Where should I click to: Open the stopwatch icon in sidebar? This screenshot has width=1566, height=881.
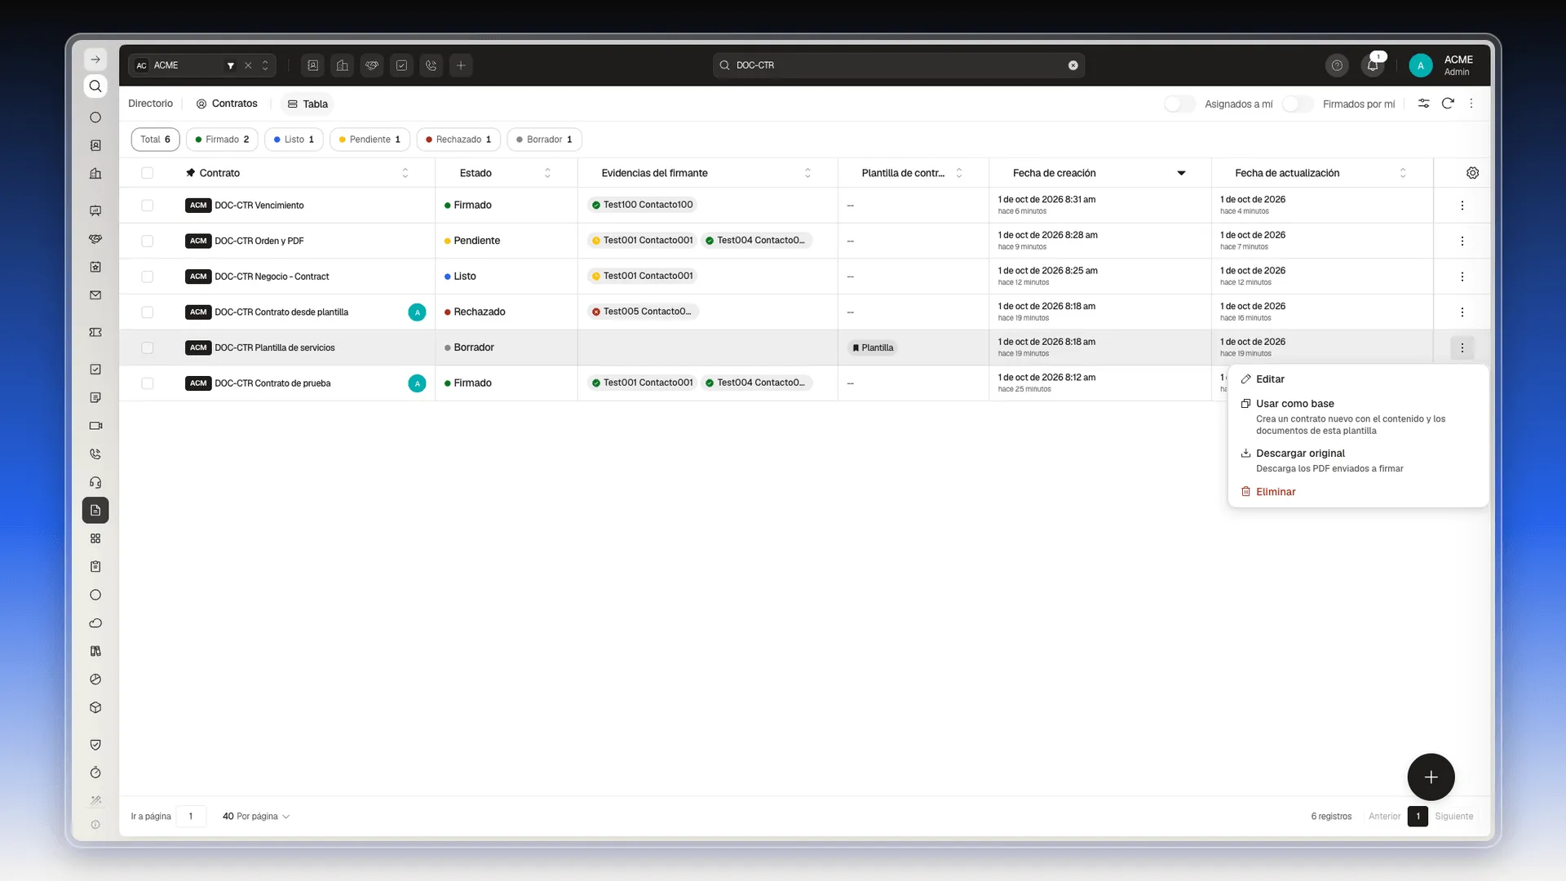point(95,773)
